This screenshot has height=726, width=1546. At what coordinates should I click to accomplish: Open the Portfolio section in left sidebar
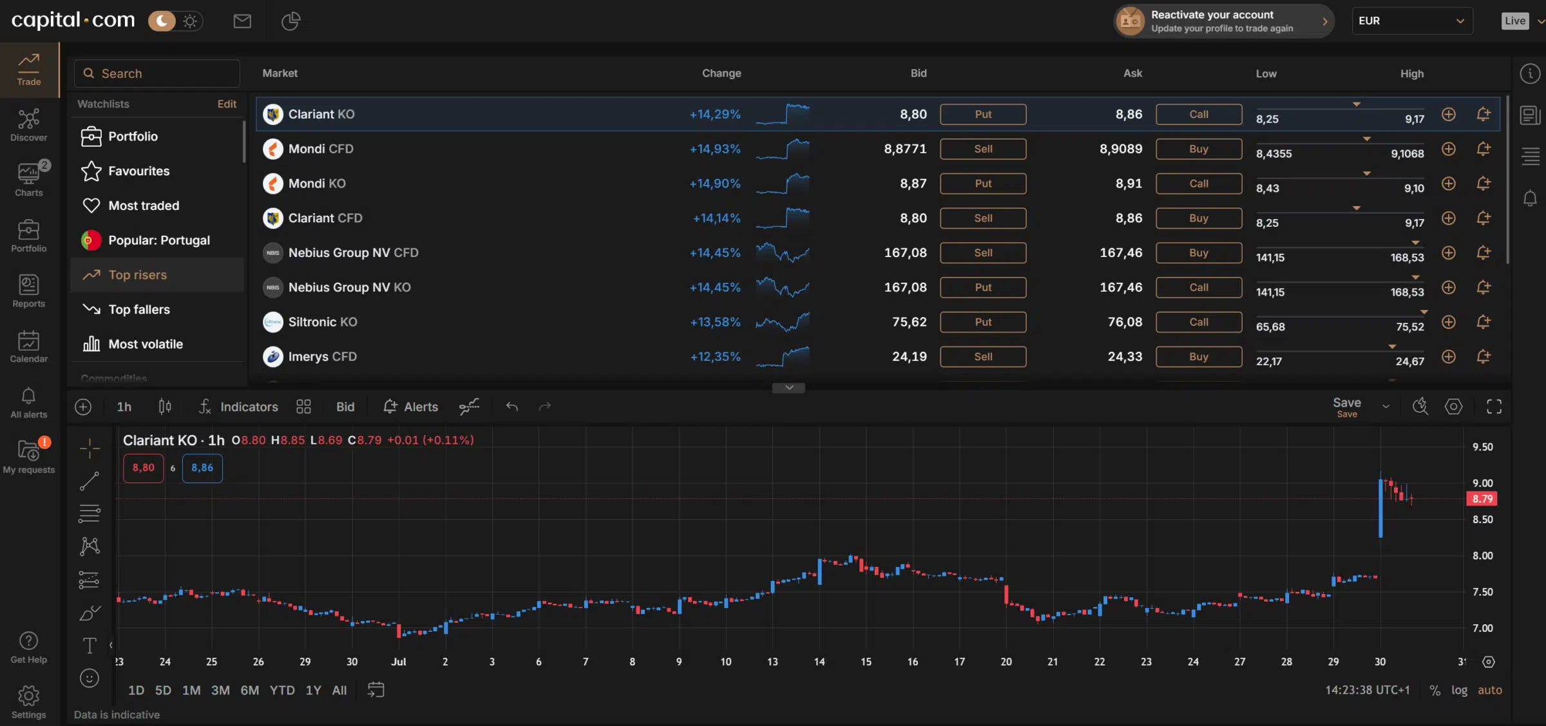29,236
